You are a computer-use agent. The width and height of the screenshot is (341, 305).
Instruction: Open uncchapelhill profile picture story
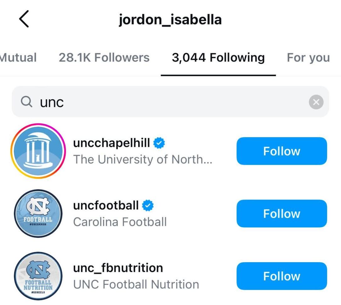tap(37, 151)
